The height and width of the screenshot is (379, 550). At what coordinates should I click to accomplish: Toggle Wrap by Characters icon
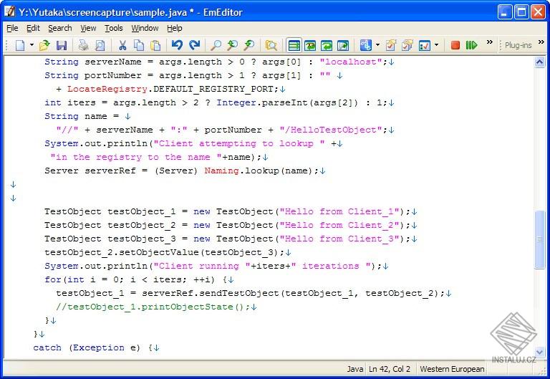(x=310, y=45)
